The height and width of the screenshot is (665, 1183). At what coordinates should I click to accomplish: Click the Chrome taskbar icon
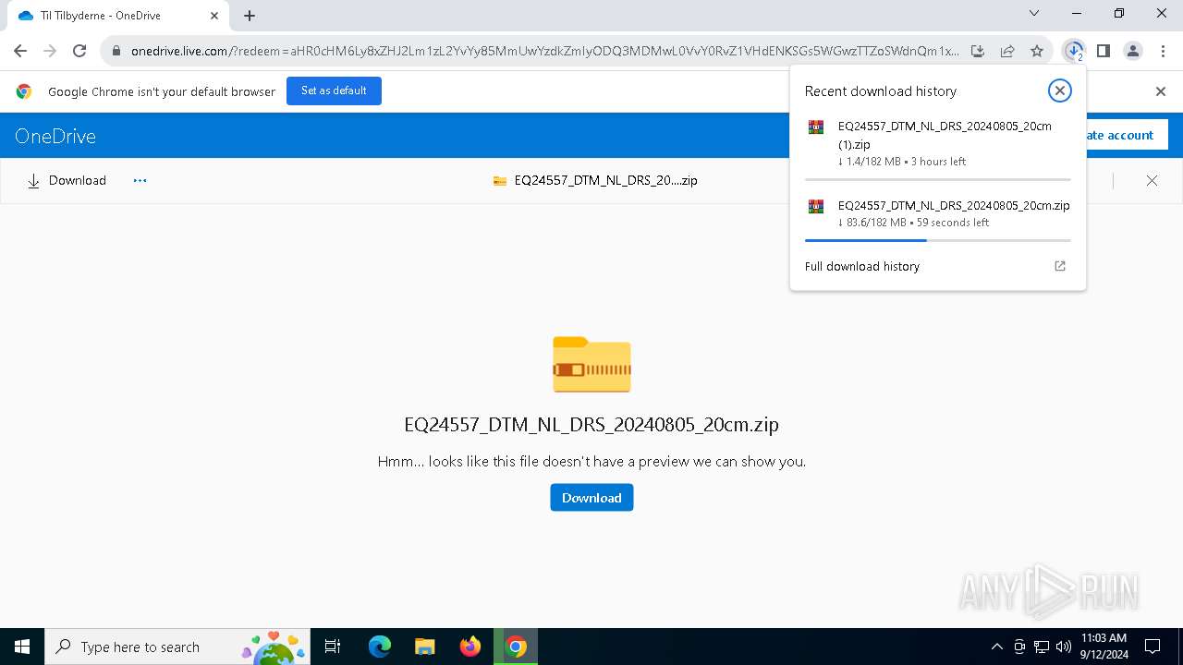516,647
